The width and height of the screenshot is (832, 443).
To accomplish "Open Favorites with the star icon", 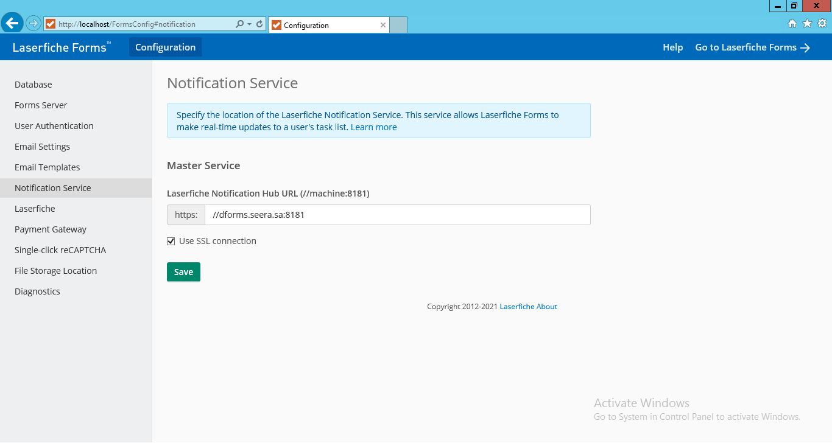I will coord(807,24).
